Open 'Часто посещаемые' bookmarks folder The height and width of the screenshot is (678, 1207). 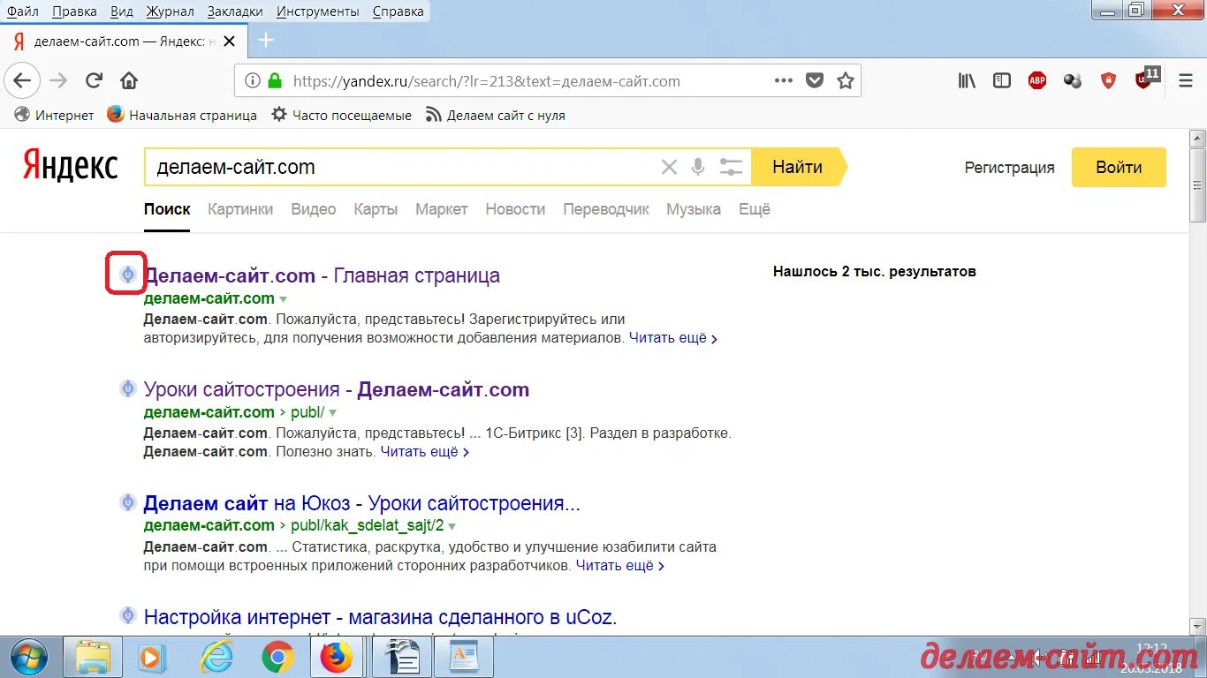[341, 115]
